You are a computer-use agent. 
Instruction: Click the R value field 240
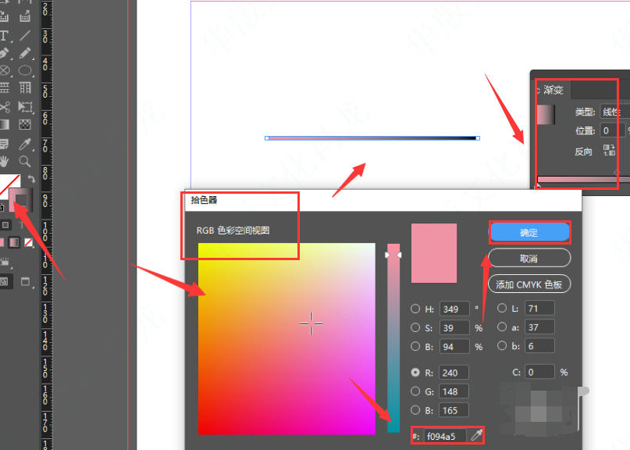click(454, 373)
